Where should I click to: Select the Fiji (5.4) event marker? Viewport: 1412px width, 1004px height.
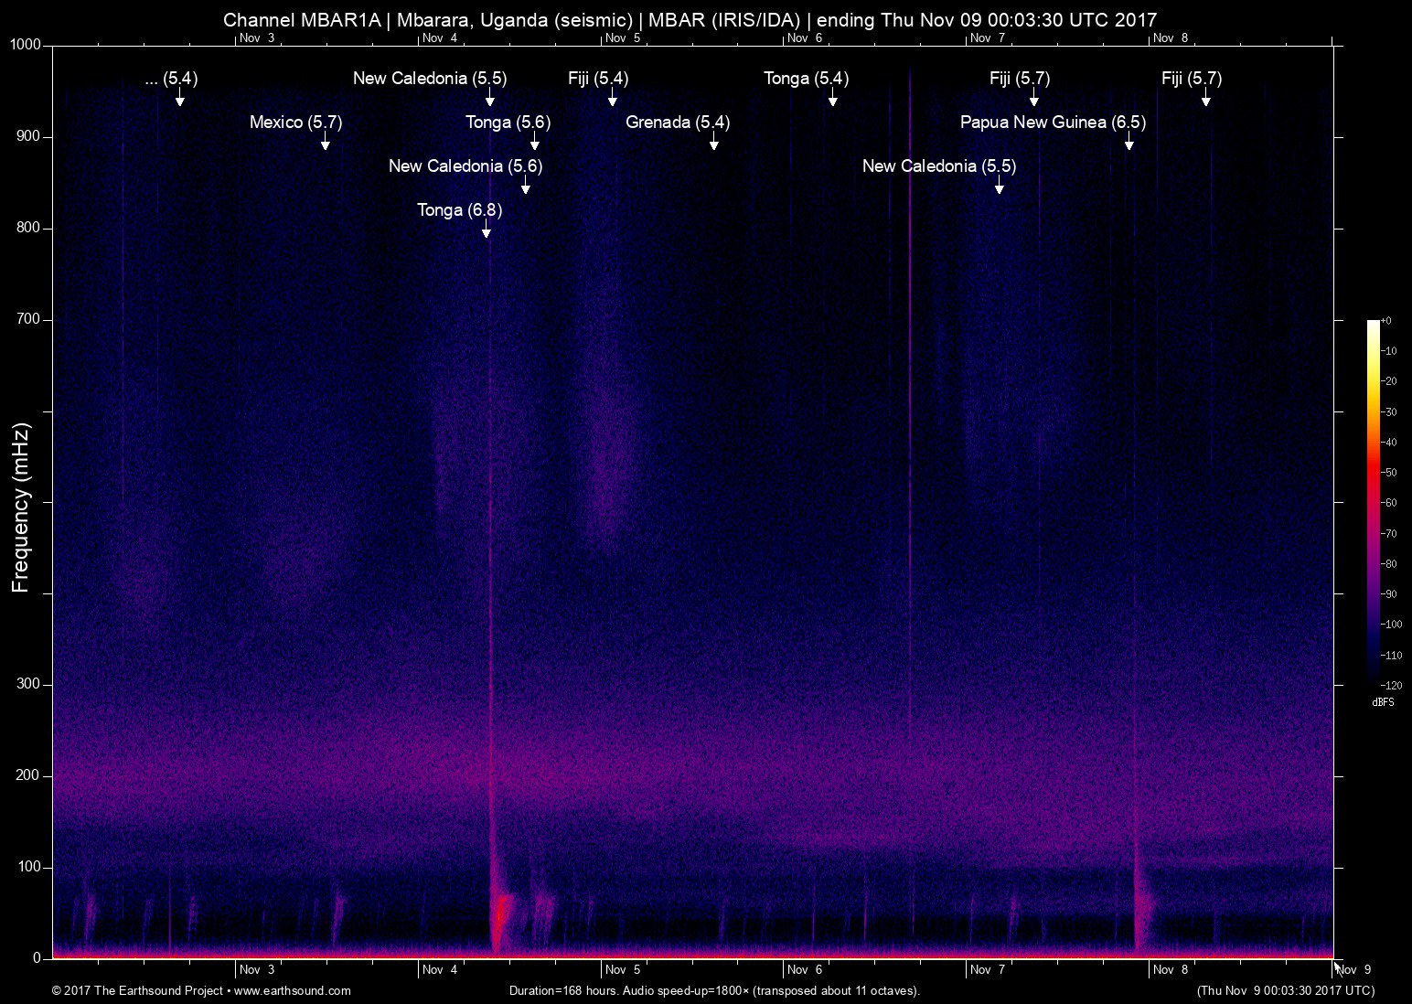[x=599, y=79]
